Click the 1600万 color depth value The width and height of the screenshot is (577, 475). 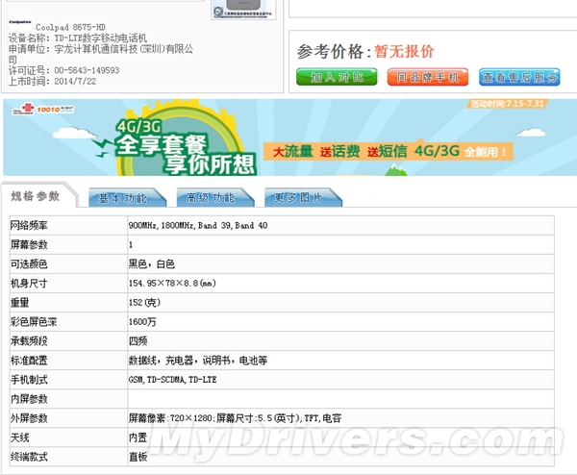point(142,322)
